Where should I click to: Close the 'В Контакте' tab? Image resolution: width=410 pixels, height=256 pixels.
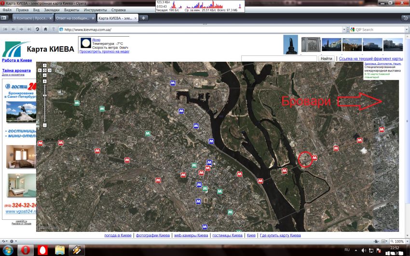[51, 18]
